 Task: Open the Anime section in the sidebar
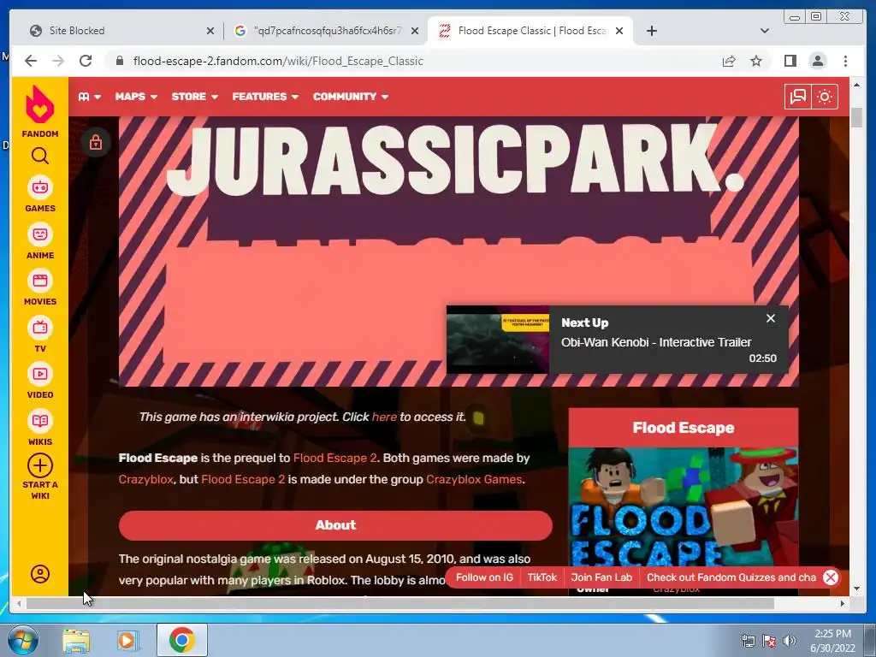tap(39, 240)
